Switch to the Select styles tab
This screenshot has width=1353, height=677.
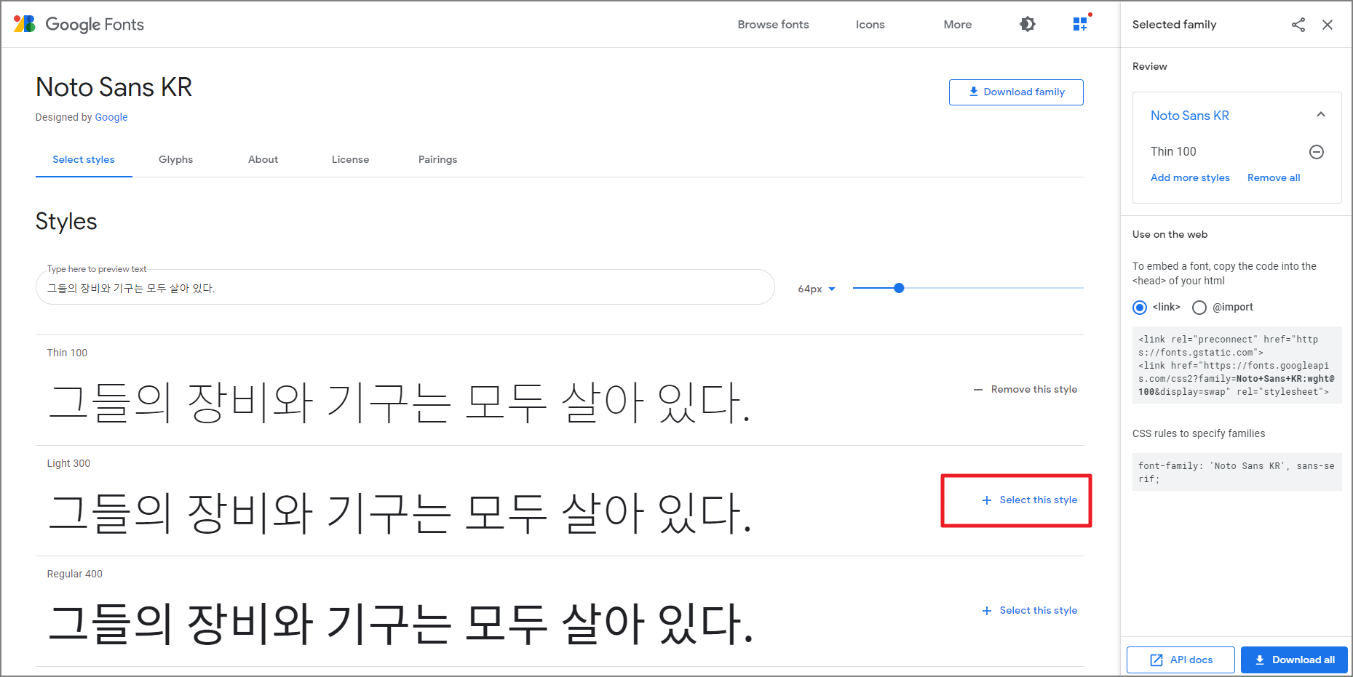coord(84,159)
